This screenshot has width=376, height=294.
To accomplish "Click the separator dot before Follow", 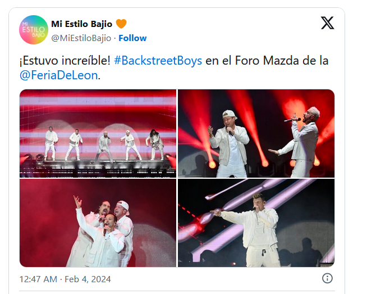I will 115,38.
